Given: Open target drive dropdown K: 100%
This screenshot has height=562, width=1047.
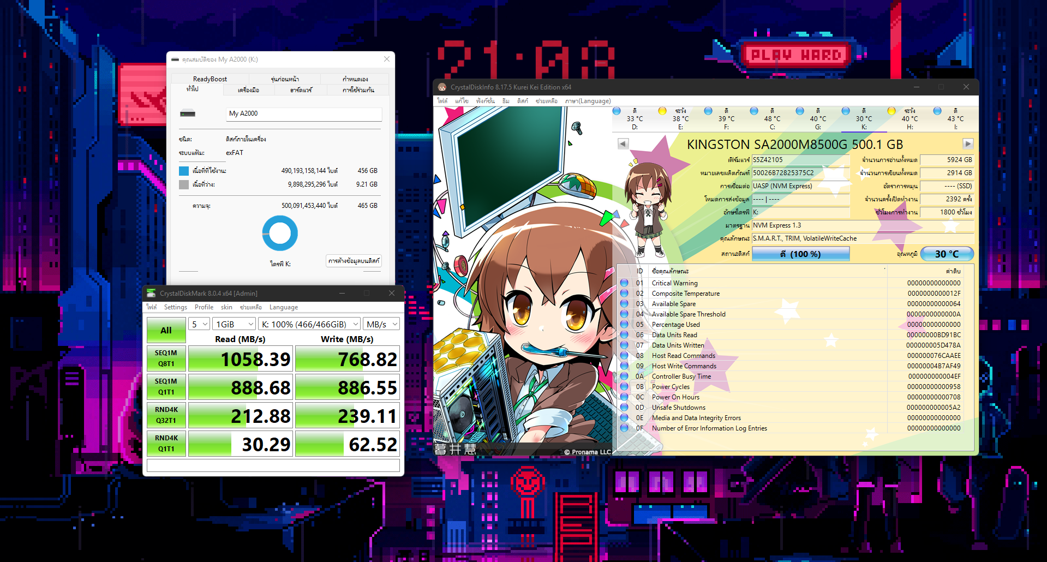Looking at the screenshot, I should tap(309, 324).
